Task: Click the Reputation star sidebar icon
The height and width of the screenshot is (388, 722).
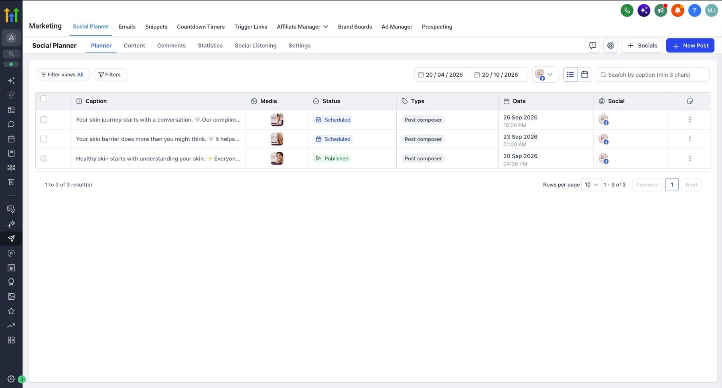Action: click(x=11, y=311)
